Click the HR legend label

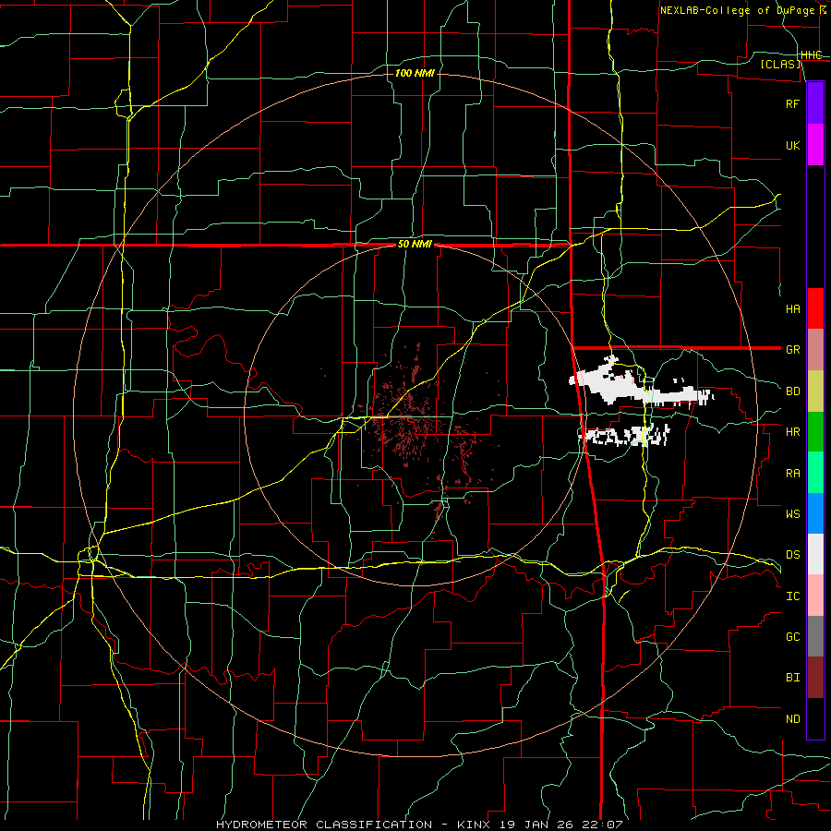[x=792, y=432]
